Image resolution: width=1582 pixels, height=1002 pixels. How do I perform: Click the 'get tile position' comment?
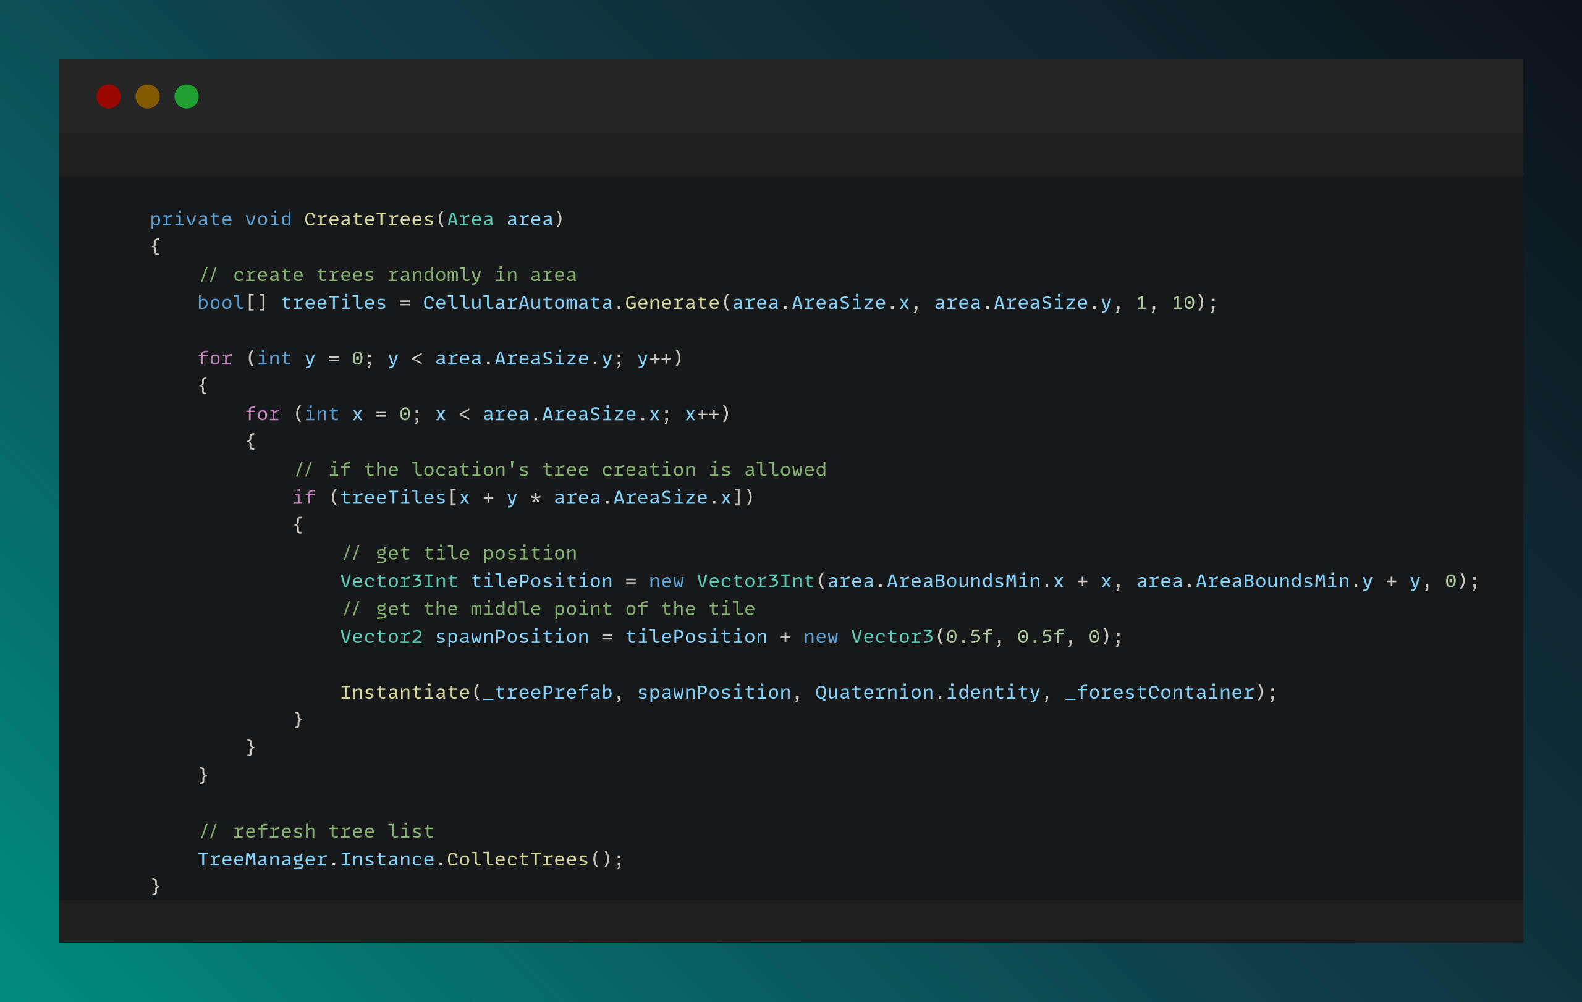459,554
